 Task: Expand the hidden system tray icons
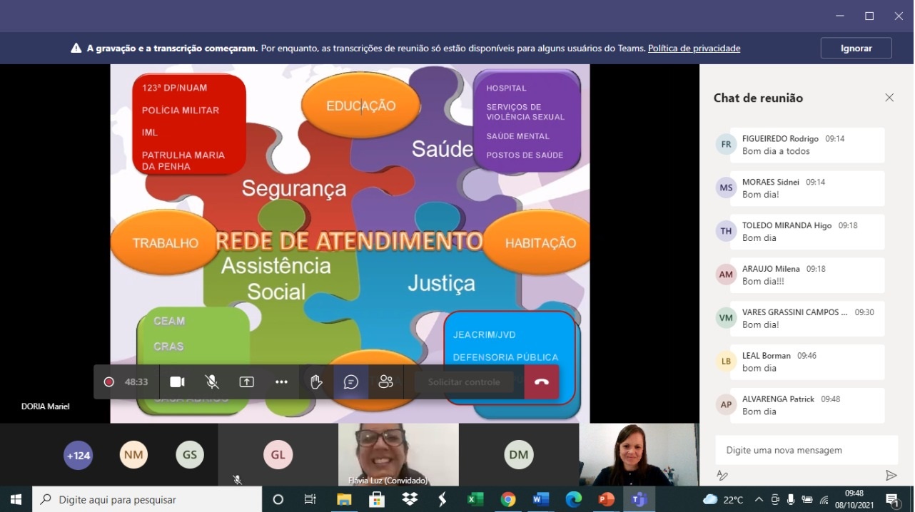[759, 499]
